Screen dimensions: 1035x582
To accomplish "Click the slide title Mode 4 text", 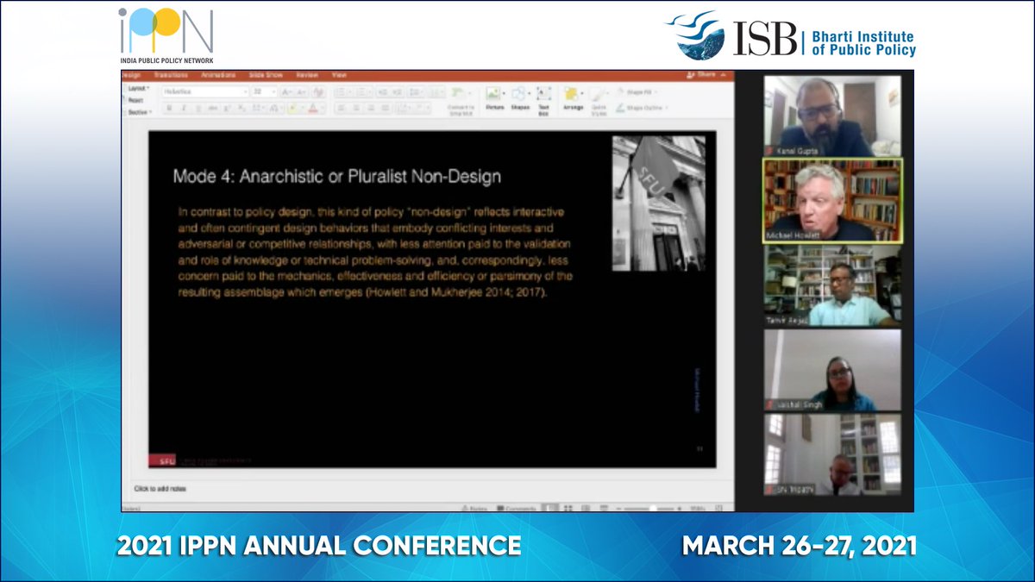I will (x=337, y=177).
